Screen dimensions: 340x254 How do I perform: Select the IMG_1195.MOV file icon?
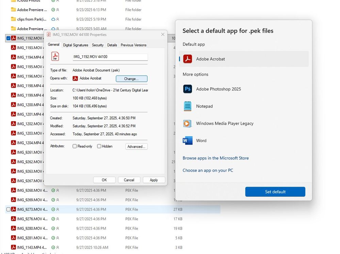pyautogui.click(x=14, y=67)
